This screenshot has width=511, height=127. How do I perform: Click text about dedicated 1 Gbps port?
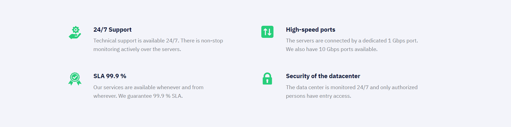[x=352, y=41]
